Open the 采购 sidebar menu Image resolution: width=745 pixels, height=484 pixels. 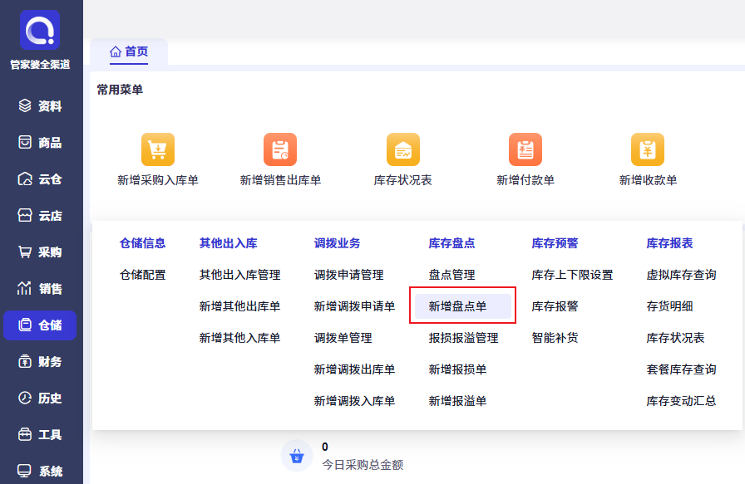tap(40, 252)
